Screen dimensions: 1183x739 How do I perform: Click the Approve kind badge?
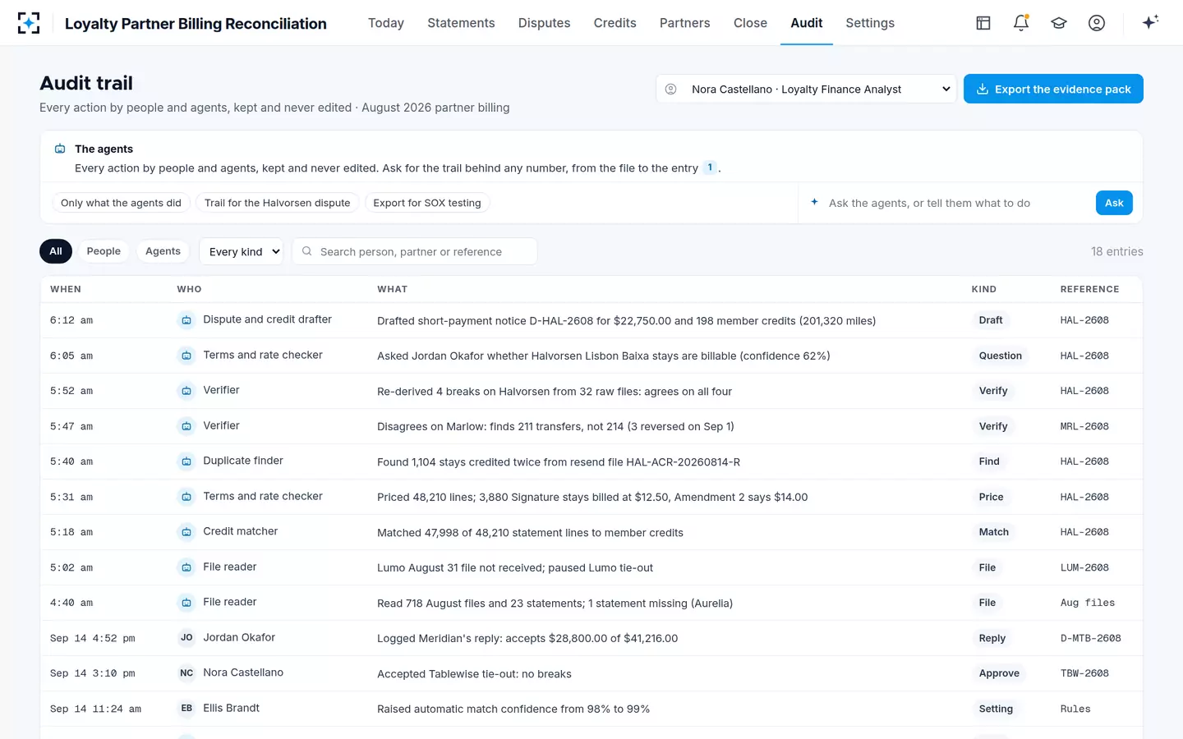tap(999, 673)
